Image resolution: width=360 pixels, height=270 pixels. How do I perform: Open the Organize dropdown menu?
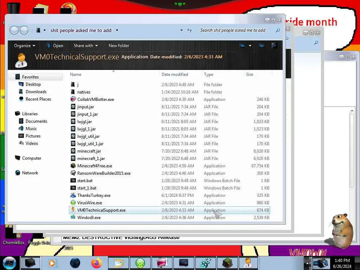click(25, 45)
